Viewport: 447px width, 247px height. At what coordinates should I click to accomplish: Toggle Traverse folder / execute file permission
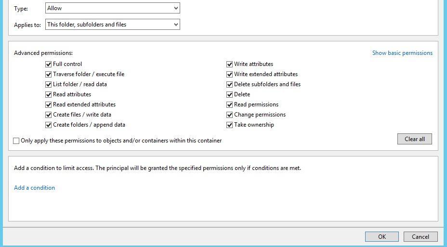pyautogui.click(x=49, y=75)
